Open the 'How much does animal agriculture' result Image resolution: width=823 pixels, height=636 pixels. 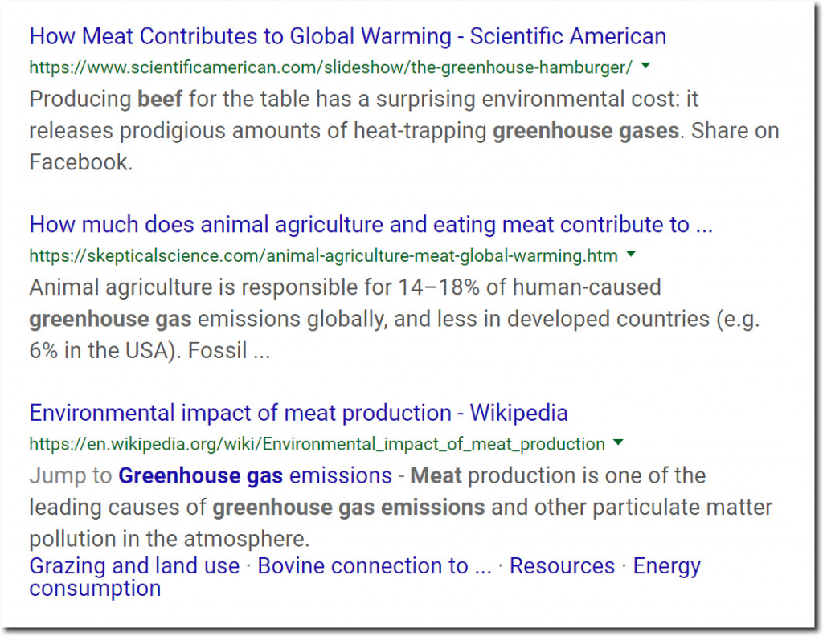371,224
